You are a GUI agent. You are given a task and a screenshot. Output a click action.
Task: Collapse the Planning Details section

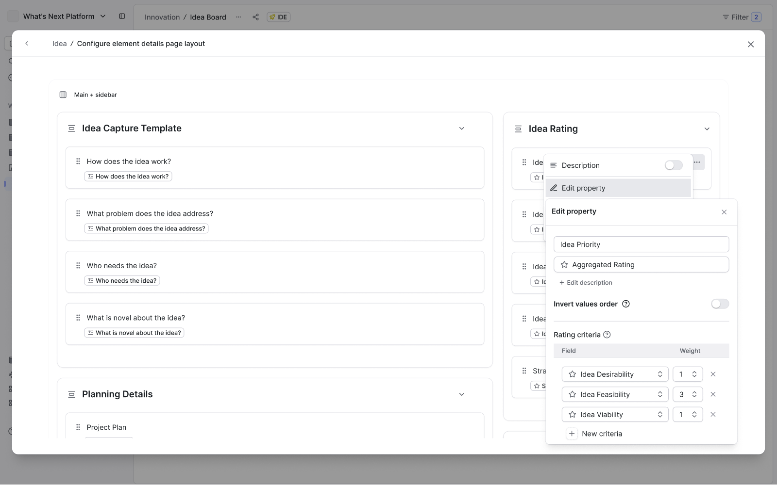click(462, 394)
